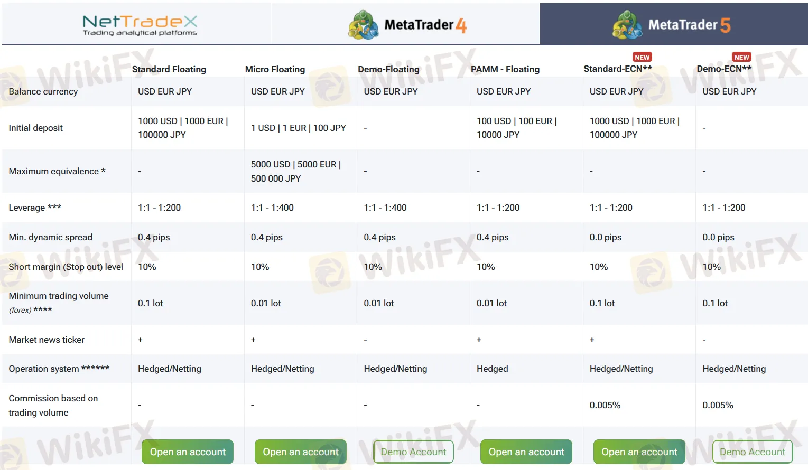The height and width of the screenshot is (470, 808).
Task: Click Demo-ECN commission '0.005%'
Action: [x=718, y=405]
